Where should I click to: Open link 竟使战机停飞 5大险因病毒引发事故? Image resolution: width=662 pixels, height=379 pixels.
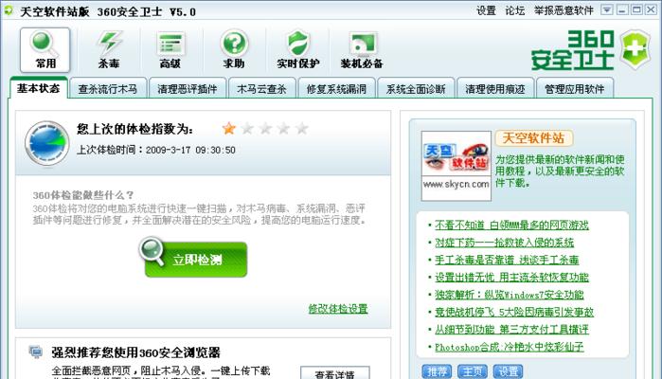click(514, 312)
